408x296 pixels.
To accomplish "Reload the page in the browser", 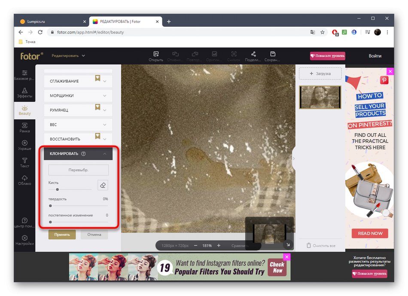I will pos(40,32).
